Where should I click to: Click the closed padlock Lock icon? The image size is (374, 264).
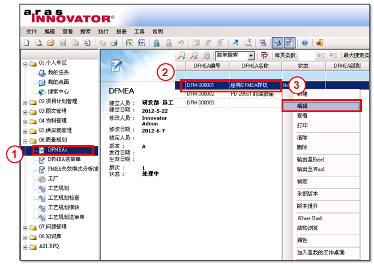pos(157,43)
